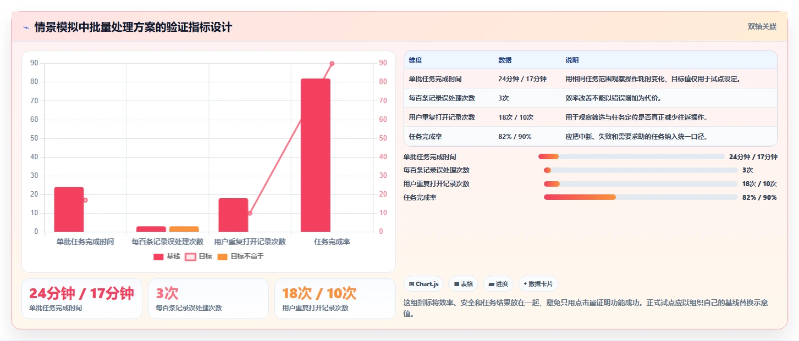This screenshot has height=341, width=799.
Task: Click the 任务完成率 progress bar
Action: [641, 198]
